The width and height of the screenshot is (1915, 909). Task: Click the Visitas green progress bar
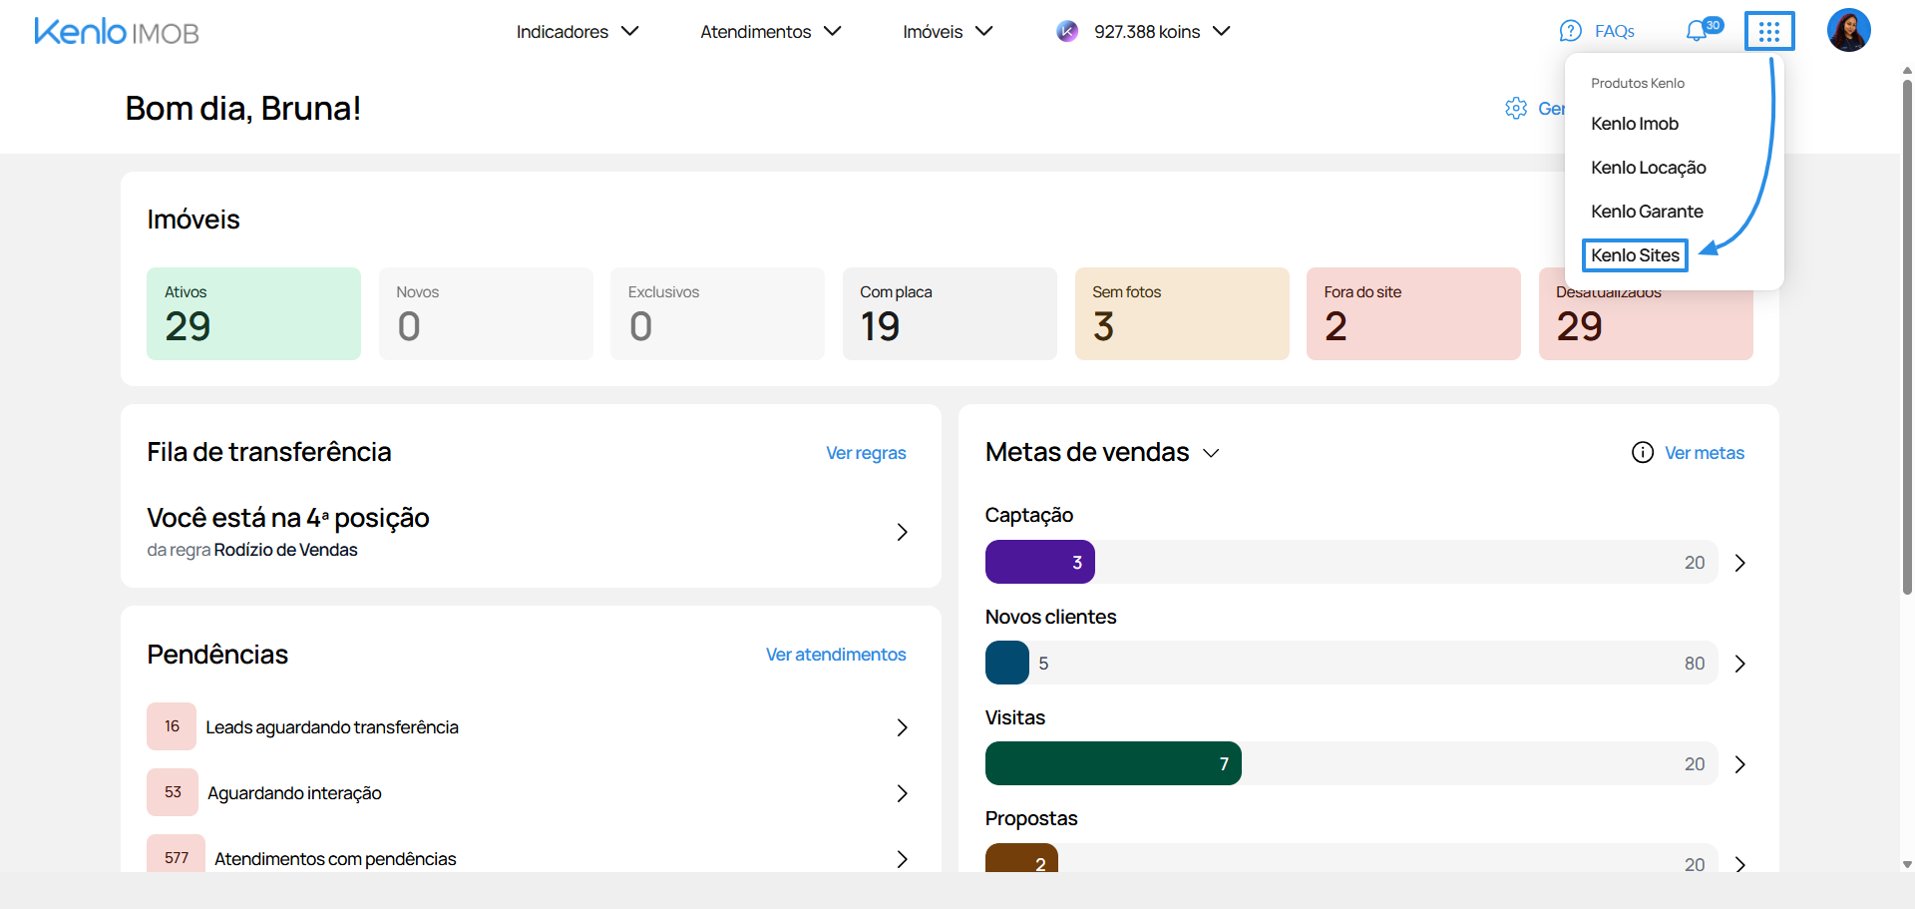[1113, 763]
